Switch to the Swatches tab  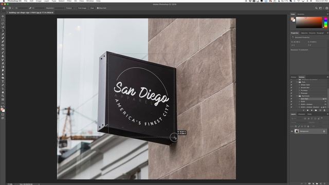[x=301, y=14]
